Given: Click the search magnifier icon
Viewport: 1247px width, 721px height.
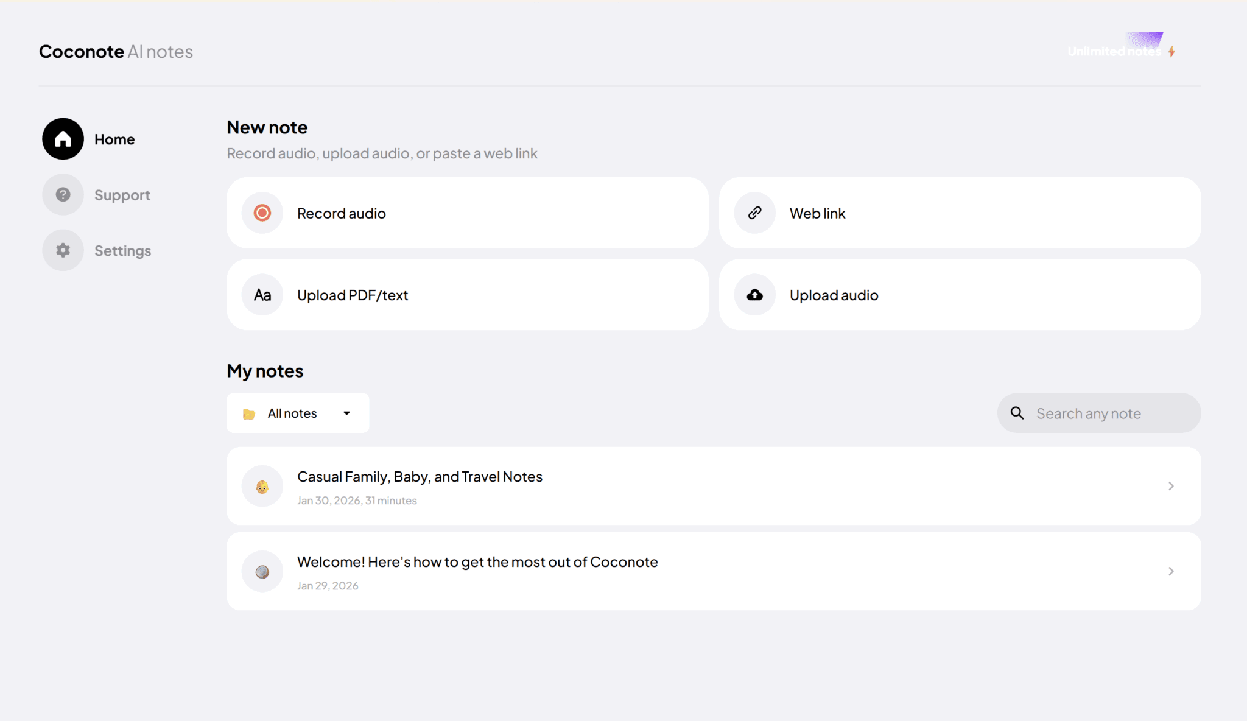Looking at the screenshot, I should tap(1017, 413).
